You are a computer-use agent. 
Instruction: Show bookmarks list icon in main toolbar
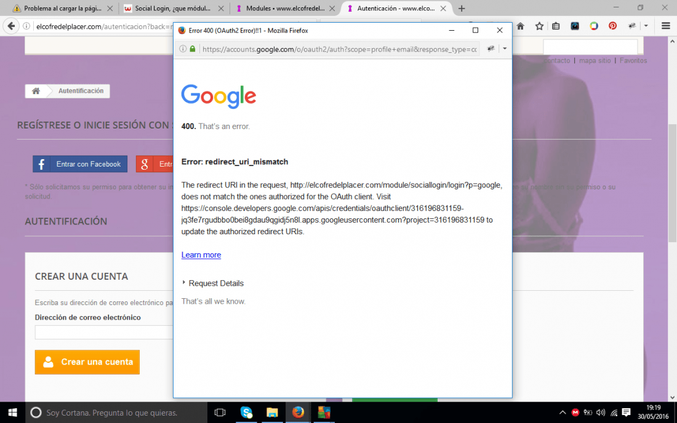coord(556,26)
